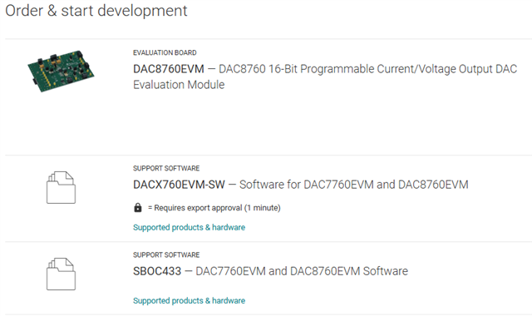
Task: Click the DACX760EVM-SW software folder icon
Action: pyautogui.click(x=61, y=187)
